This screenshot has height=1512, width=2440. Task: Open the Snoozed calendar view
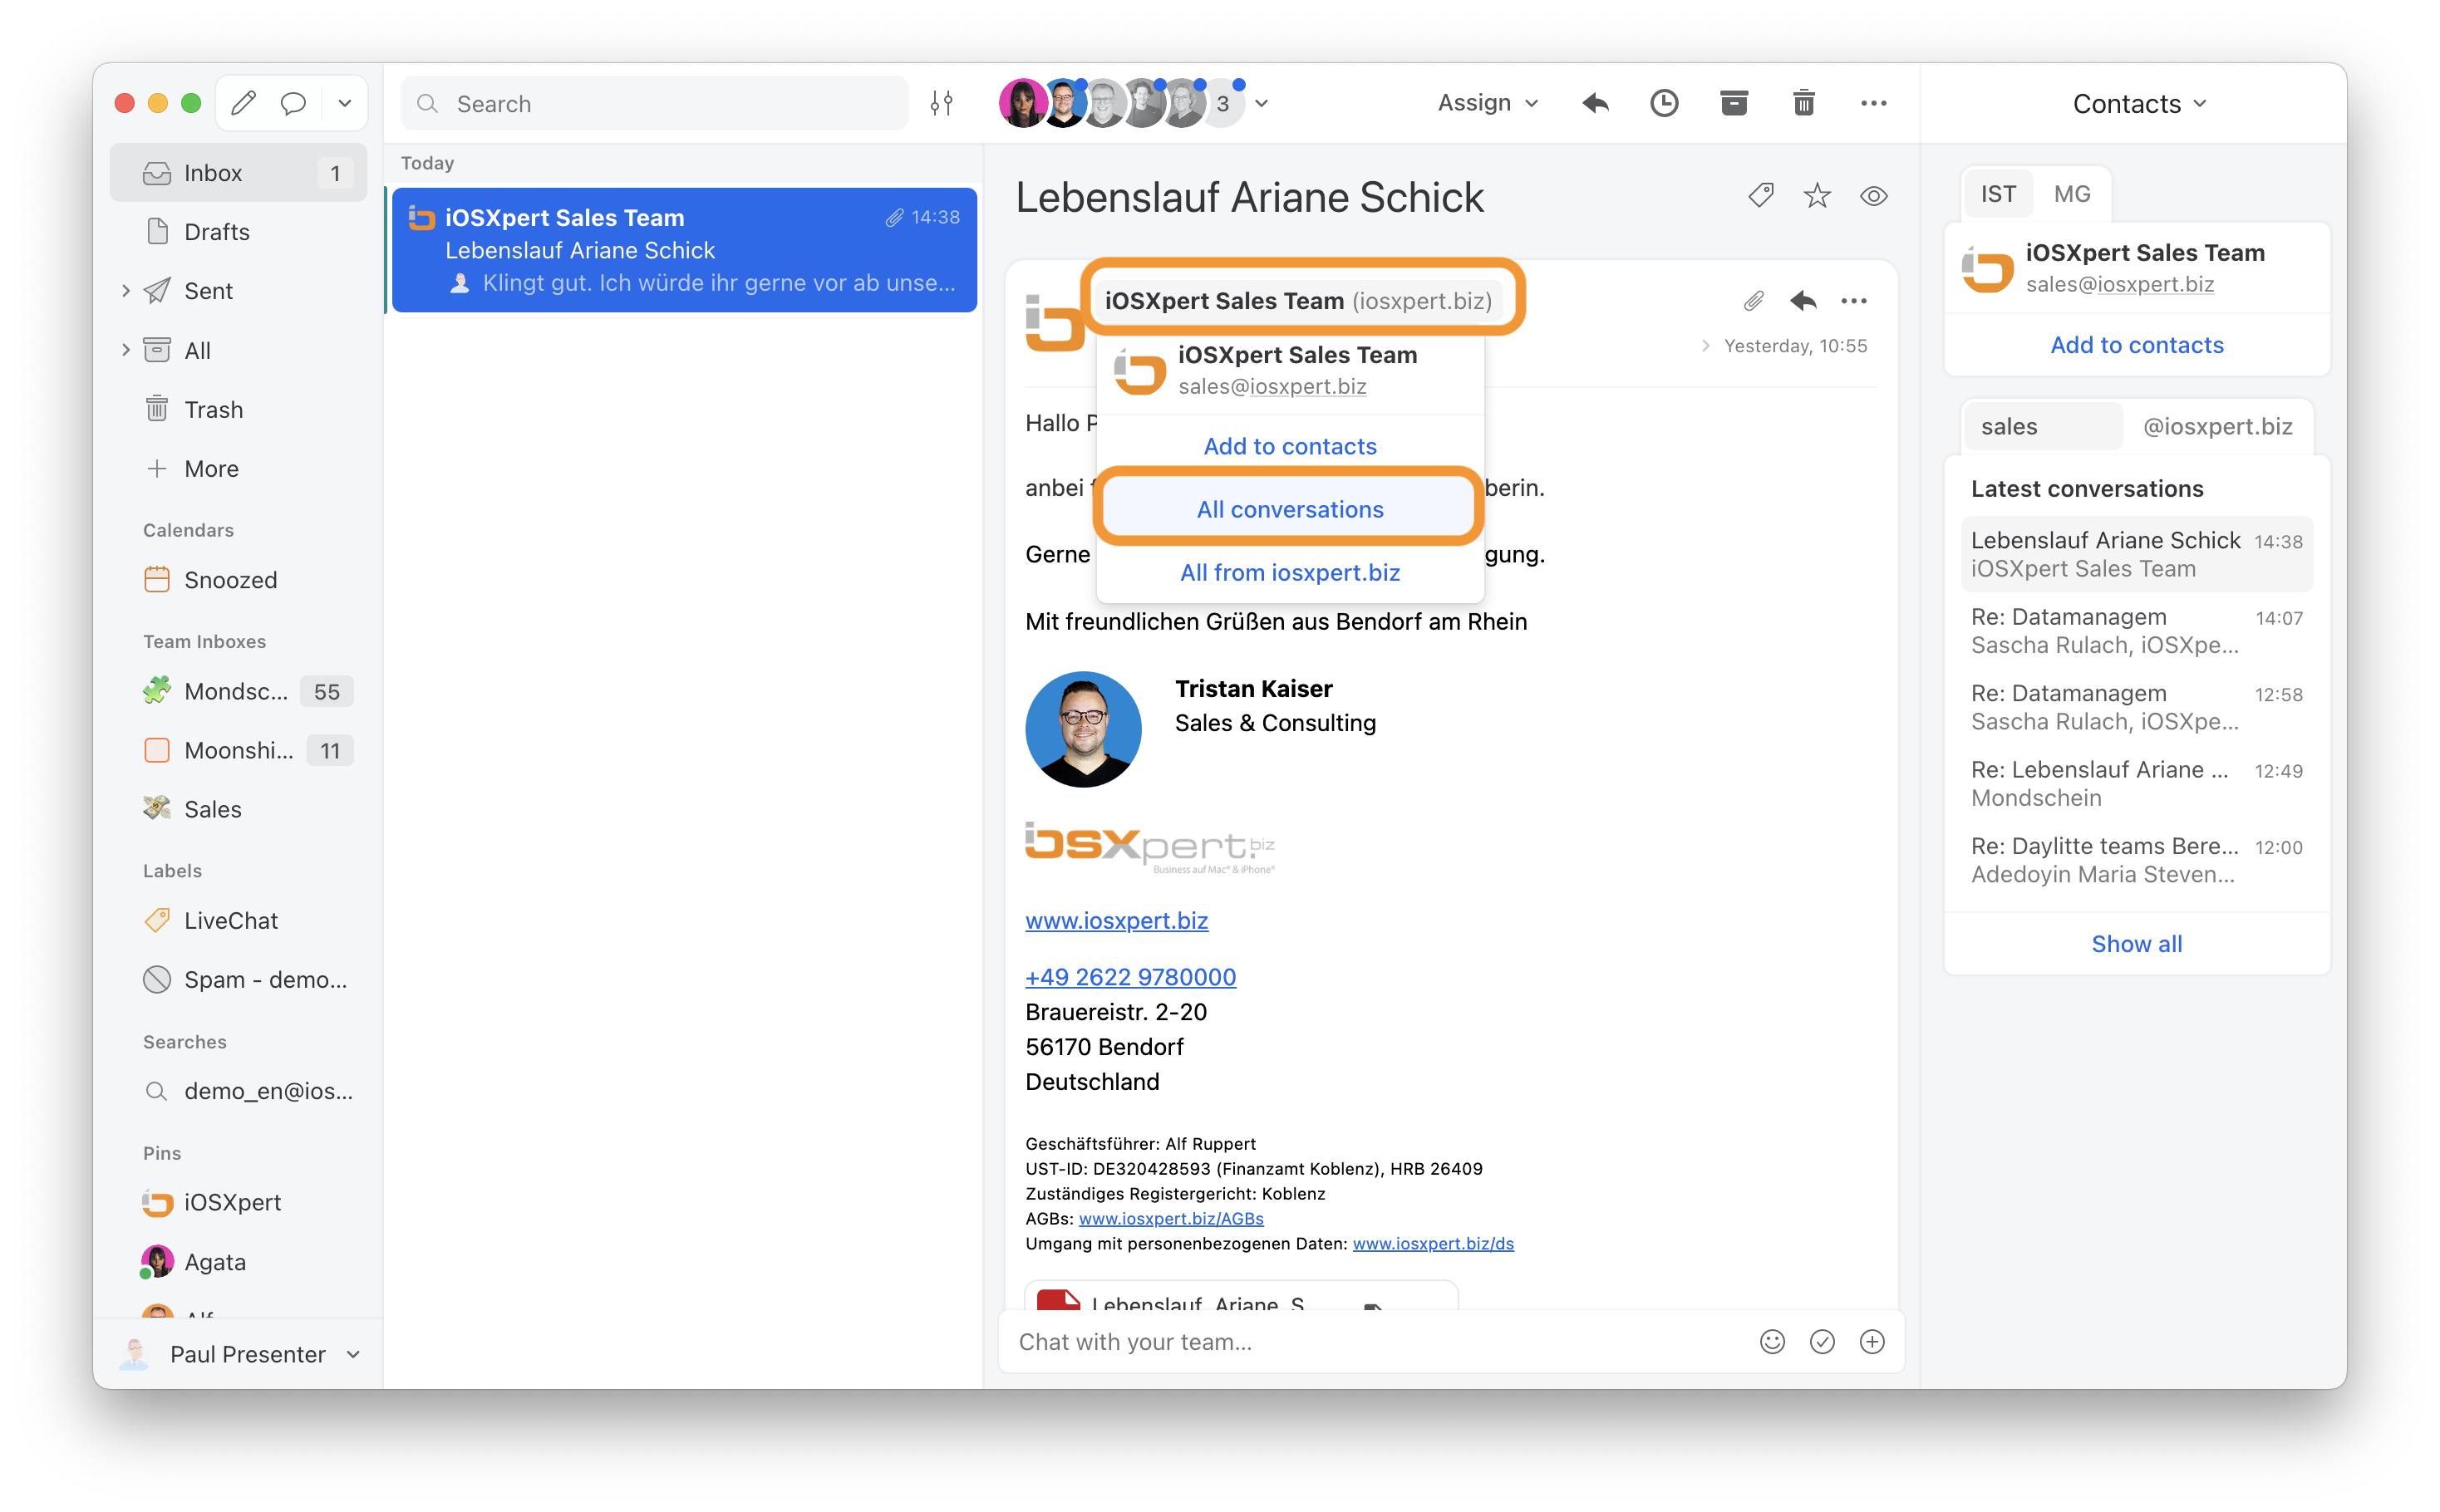click(x=238, y=580)
